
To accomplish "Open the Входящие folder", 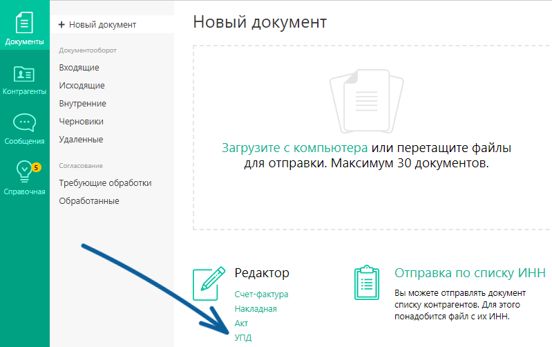I will [x=79, y=67].
